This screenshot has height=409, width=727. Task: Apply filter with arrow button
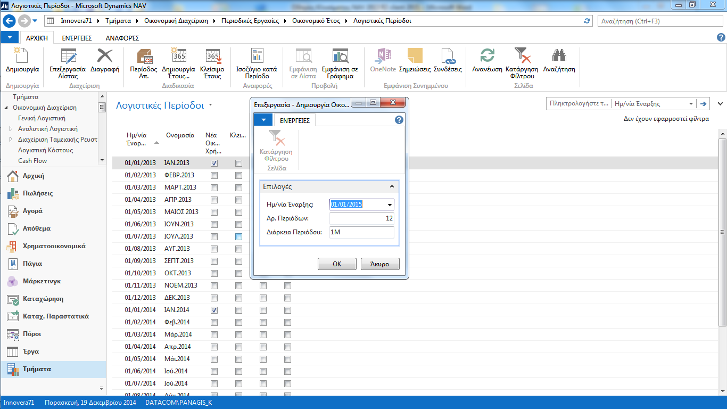click(x=704, y=104)
